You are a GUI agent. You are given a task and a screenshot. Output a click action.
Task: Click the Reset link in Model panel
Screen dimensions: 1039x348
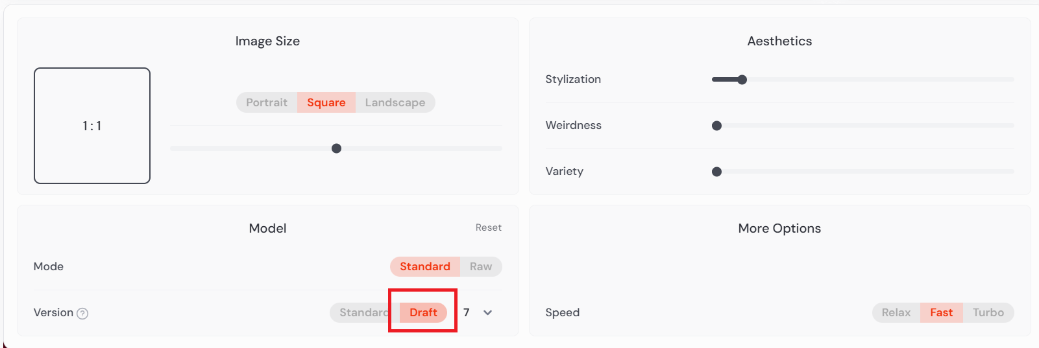click(x=488, y=227)
